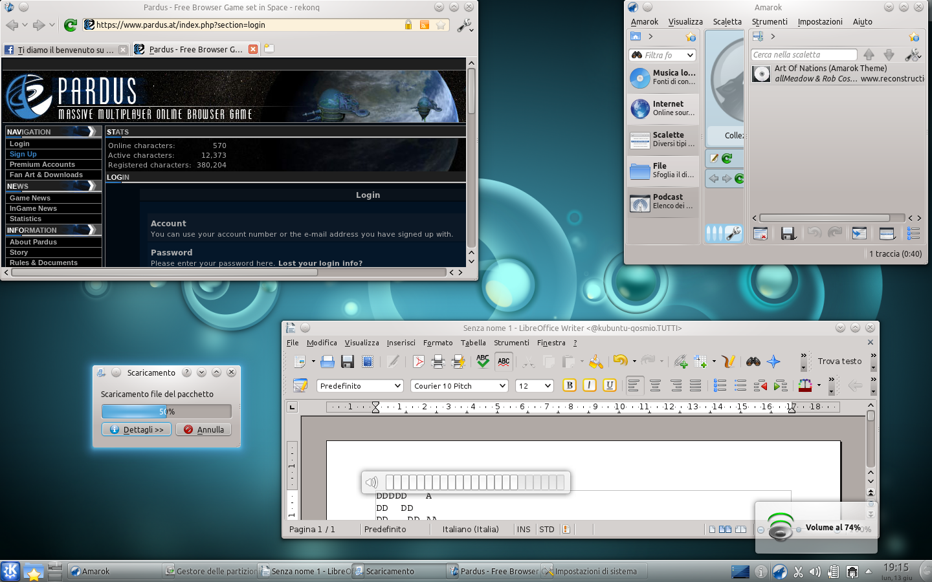This screenshot has width=932, height=582.
Task: Open the New document dropdown arrow in Writer
Action: click(x=313, y=361)
